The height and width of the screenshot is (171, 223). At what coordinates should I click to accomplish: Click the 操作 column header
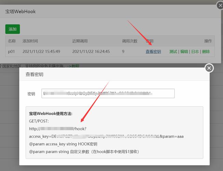coord(208,41)
